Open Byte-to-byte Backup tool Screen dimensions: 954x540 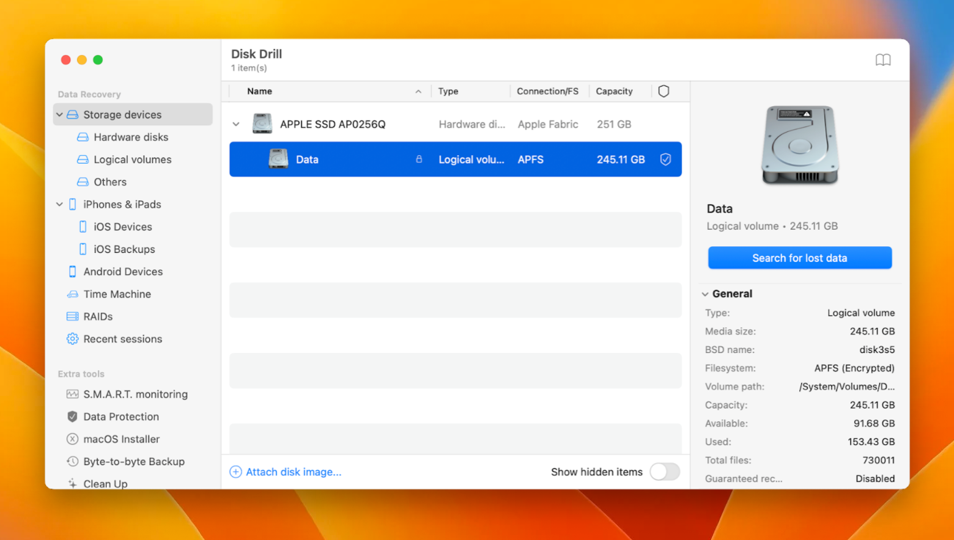click(134, 461)
